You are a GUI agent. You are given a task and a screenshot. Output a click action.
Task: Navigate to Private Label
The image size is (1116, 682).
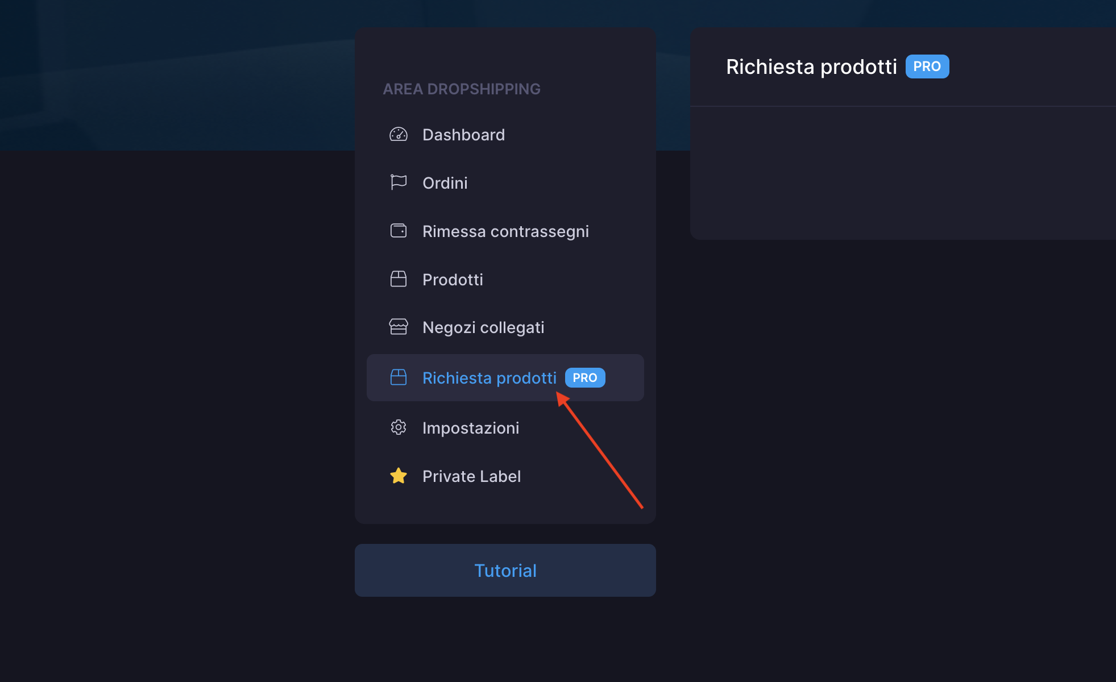point(471,476)
